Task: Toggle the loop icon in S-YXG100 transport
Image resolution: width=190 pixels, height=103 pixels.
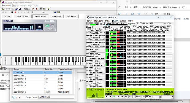Action: [x=32, y=12]
